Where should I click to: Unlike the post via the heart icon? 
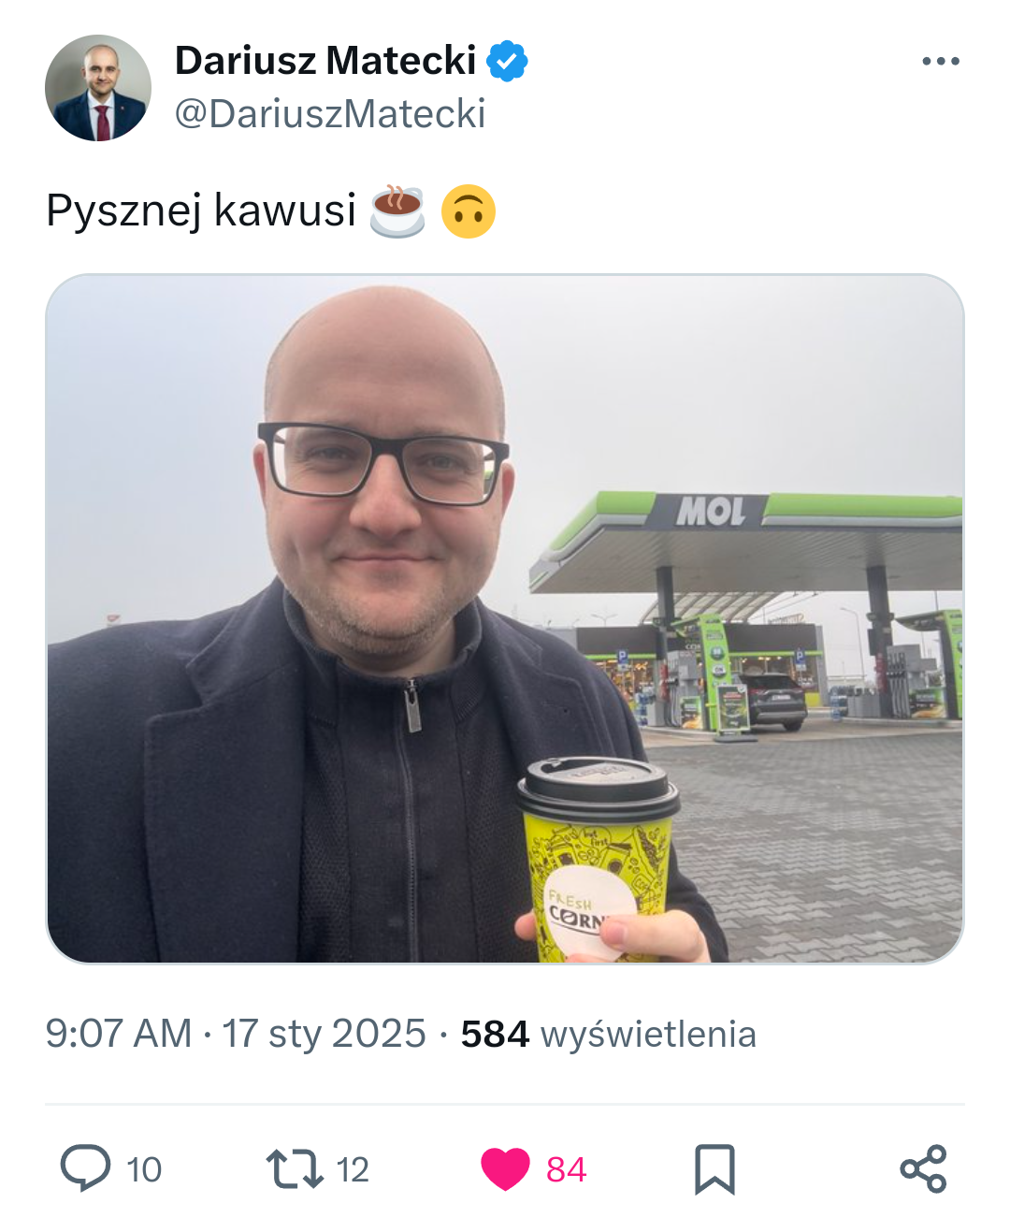click(x=505, y=1169)
